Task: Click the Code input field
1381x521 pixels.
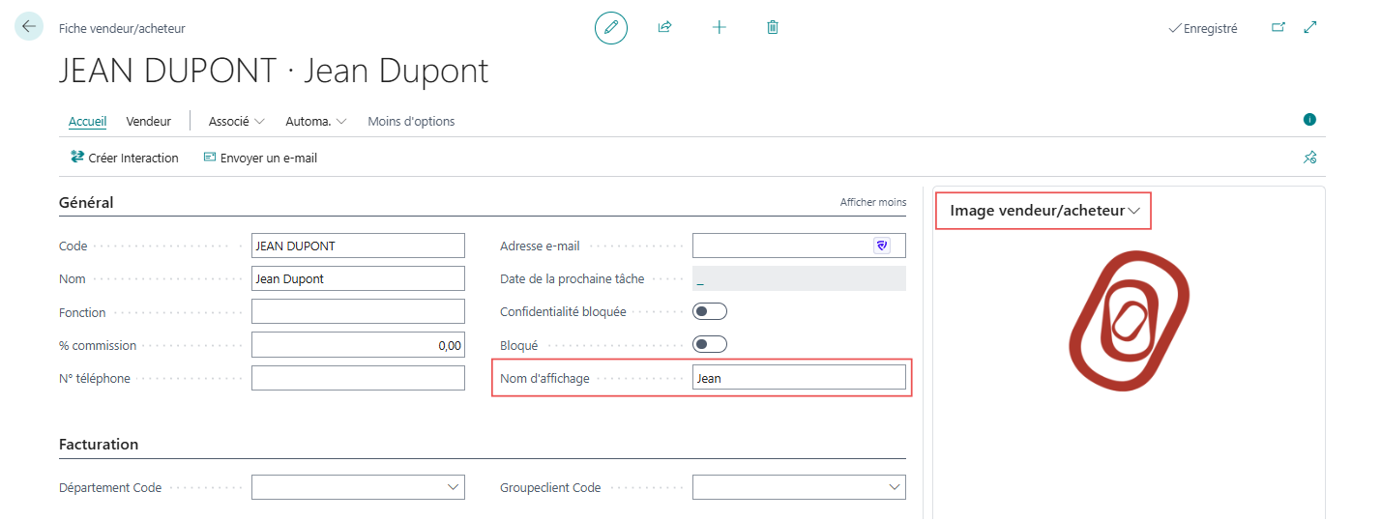Action: [x=358, y=246]
